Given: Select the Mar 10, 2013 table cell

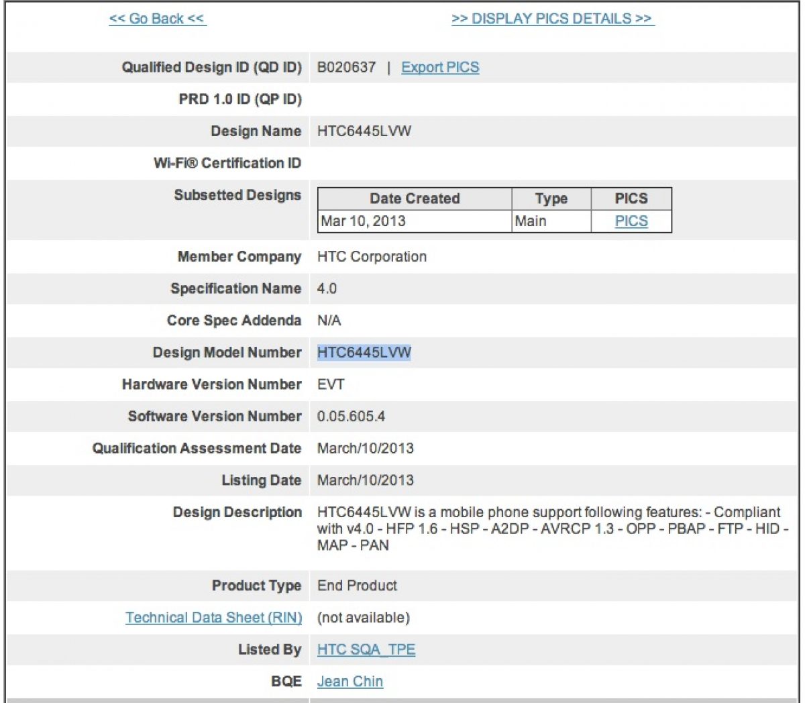Looking at the screenshot, I should point(364,221).
